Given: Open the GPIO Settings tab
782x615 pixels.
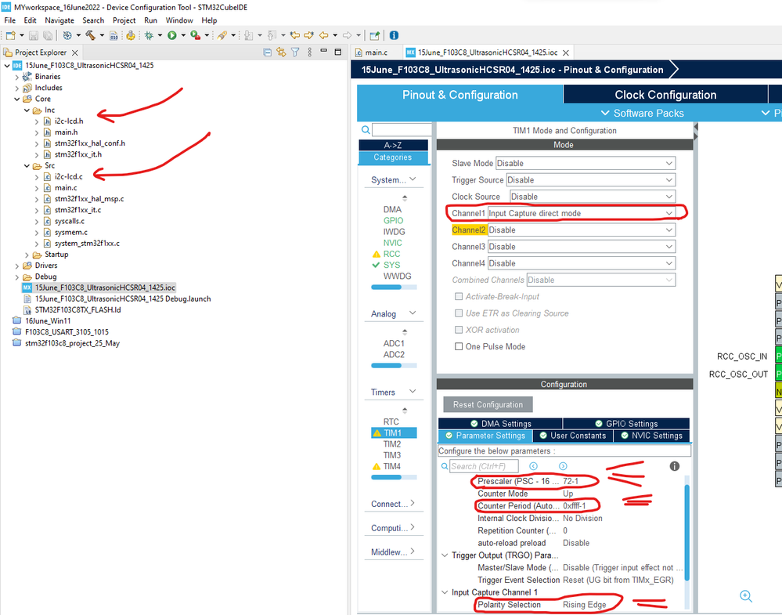Looking at the screenshot, I should (x=626, y=424).
